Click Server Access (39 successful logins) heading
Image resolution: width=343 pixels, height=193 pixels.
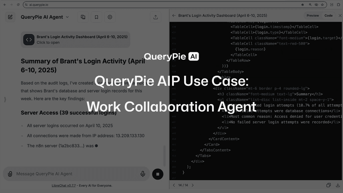[69, 113]
